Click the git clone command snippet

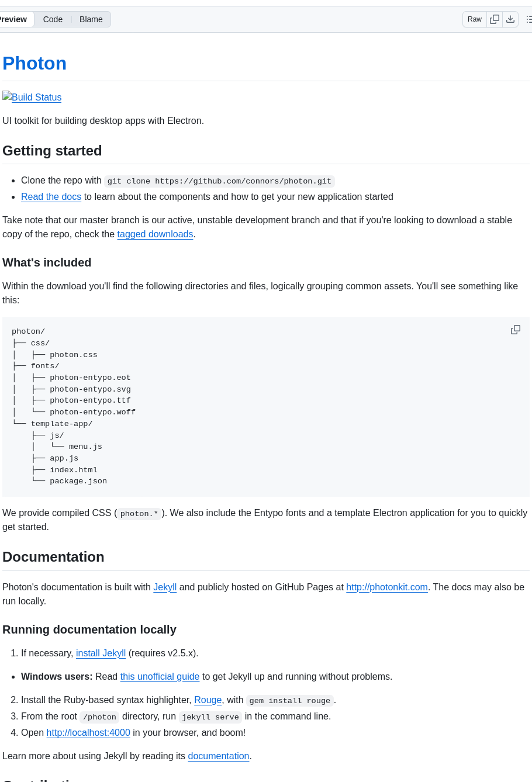pos(219,181)
